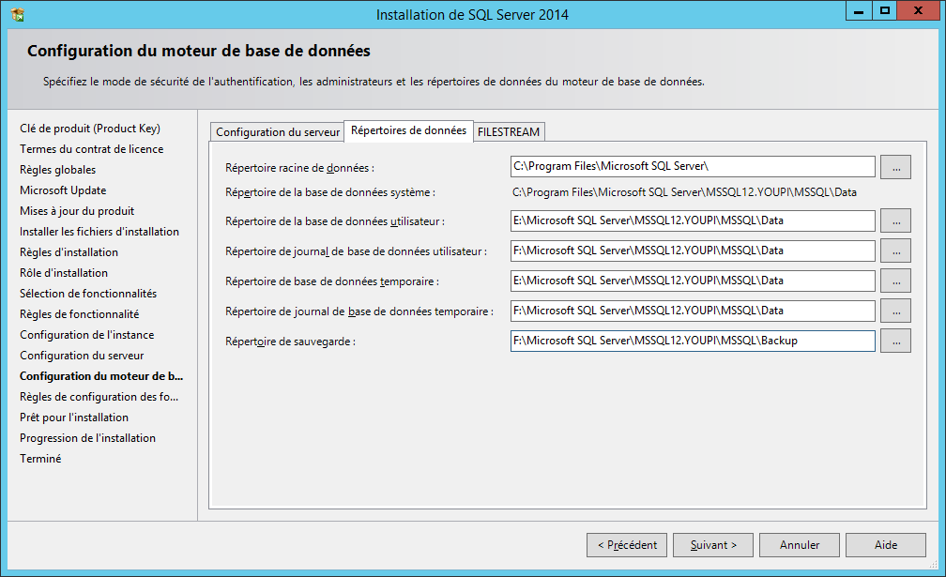Viewport: 946px width, 577px height.
Task: Click the 'Configuration du moteur de base de données' heading
Action: (199, 51)
